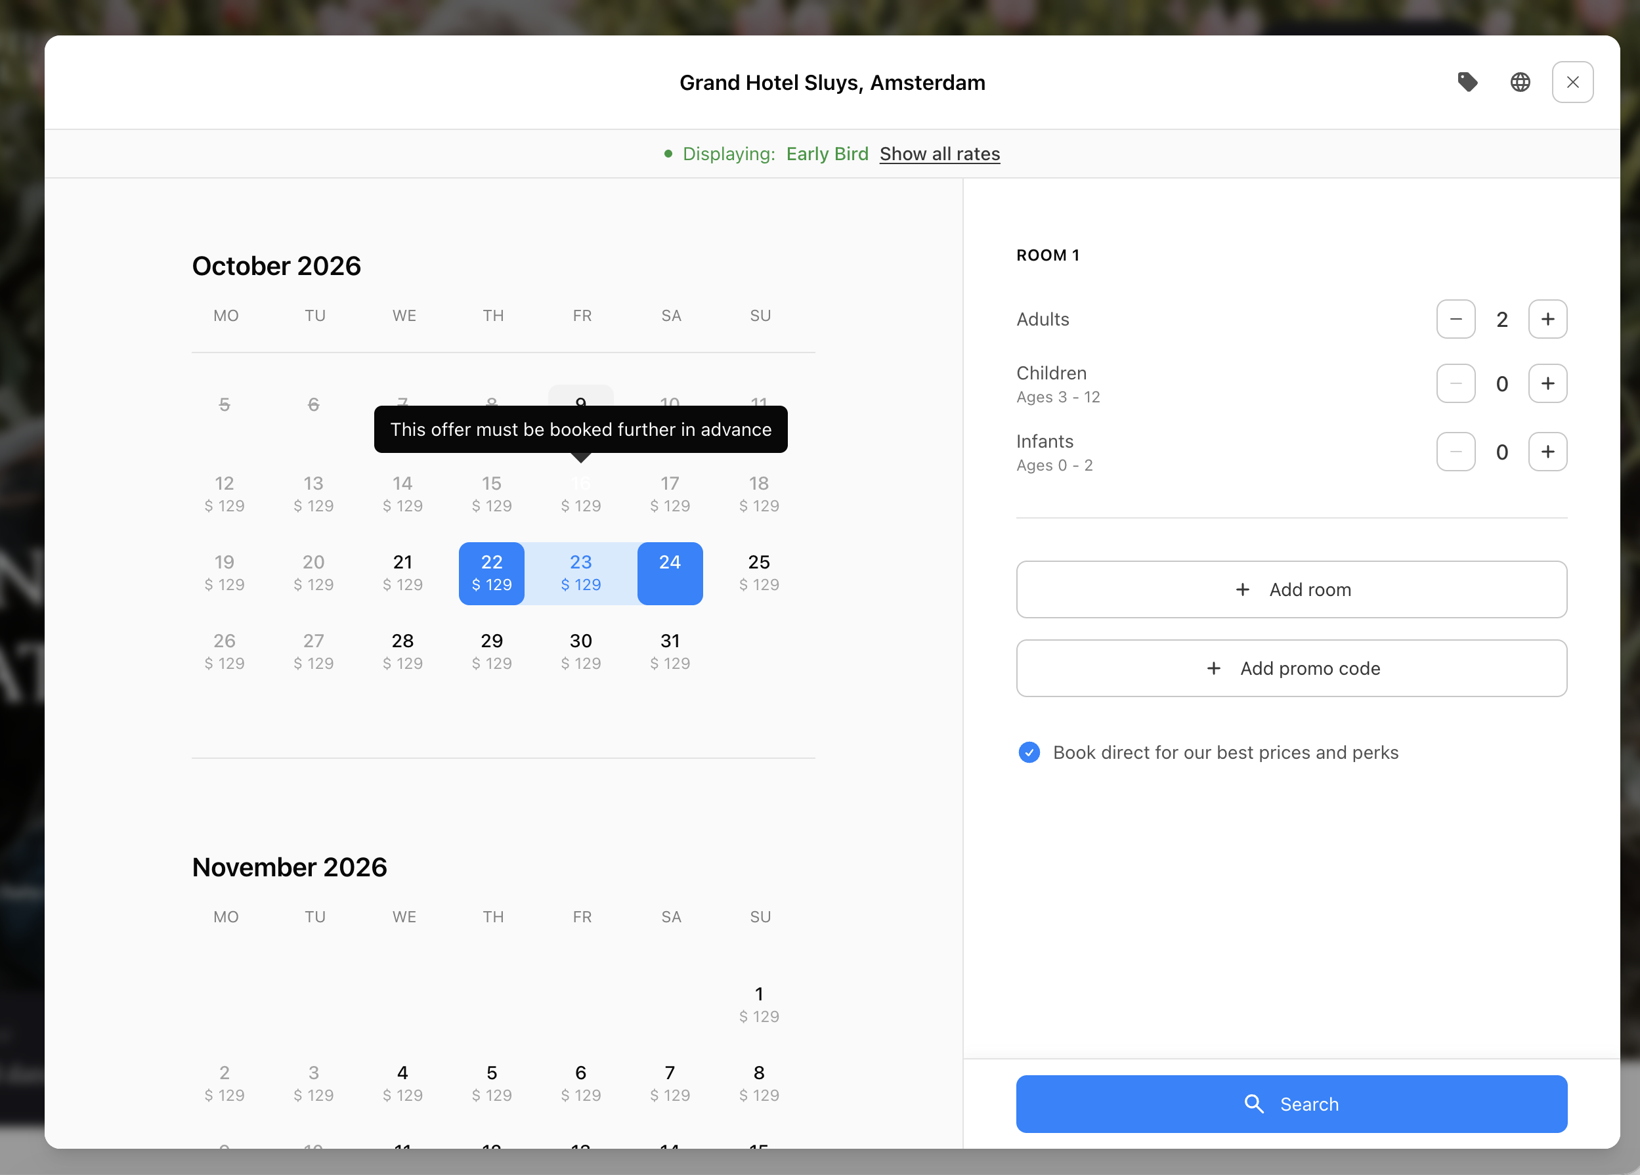Click unavailable October 12 date
Screen dimensions: 1640x1175
[x=224, y=494]
